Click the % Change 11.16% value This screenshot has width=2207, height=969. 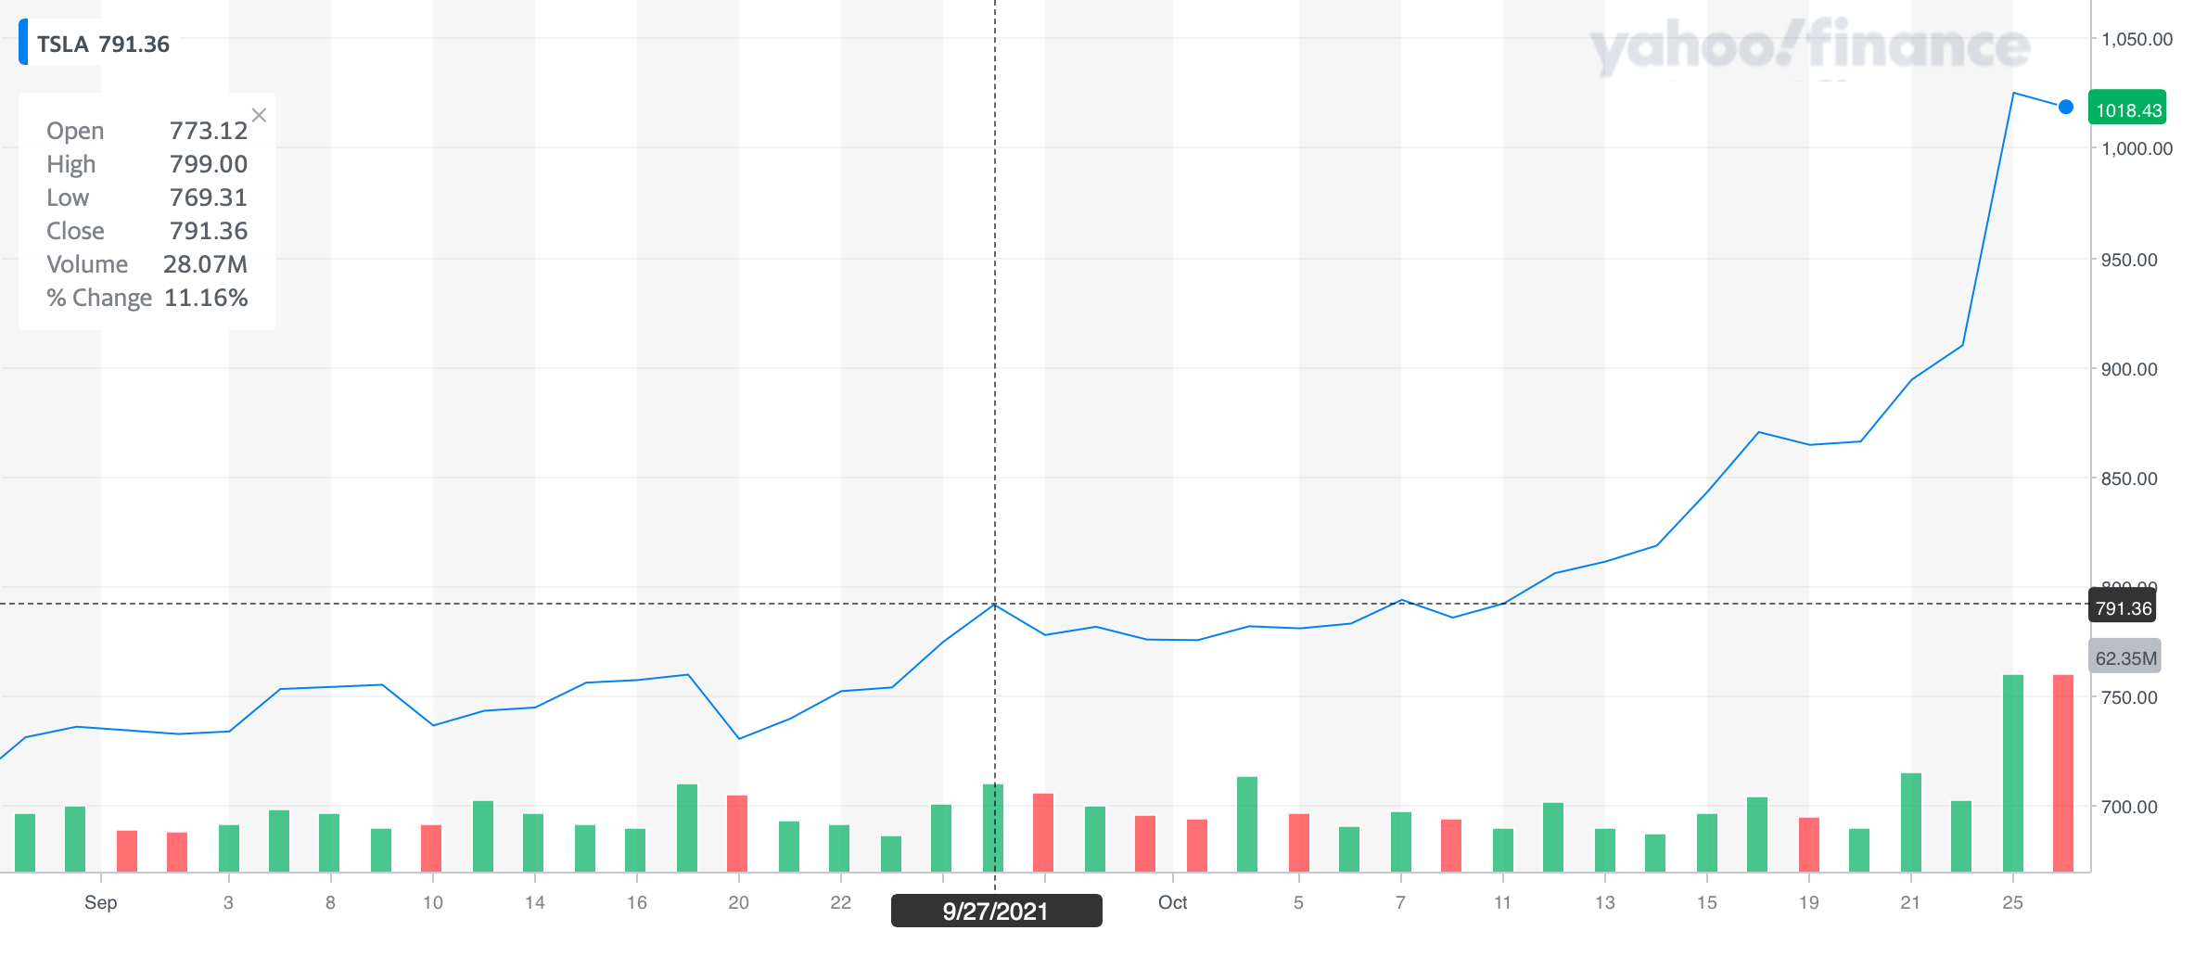click(x=205, y=298)
